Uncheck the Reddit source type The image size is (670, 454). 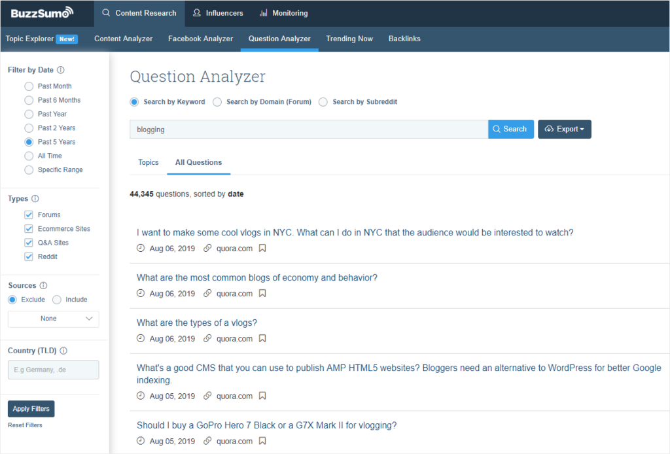point(29,256)
